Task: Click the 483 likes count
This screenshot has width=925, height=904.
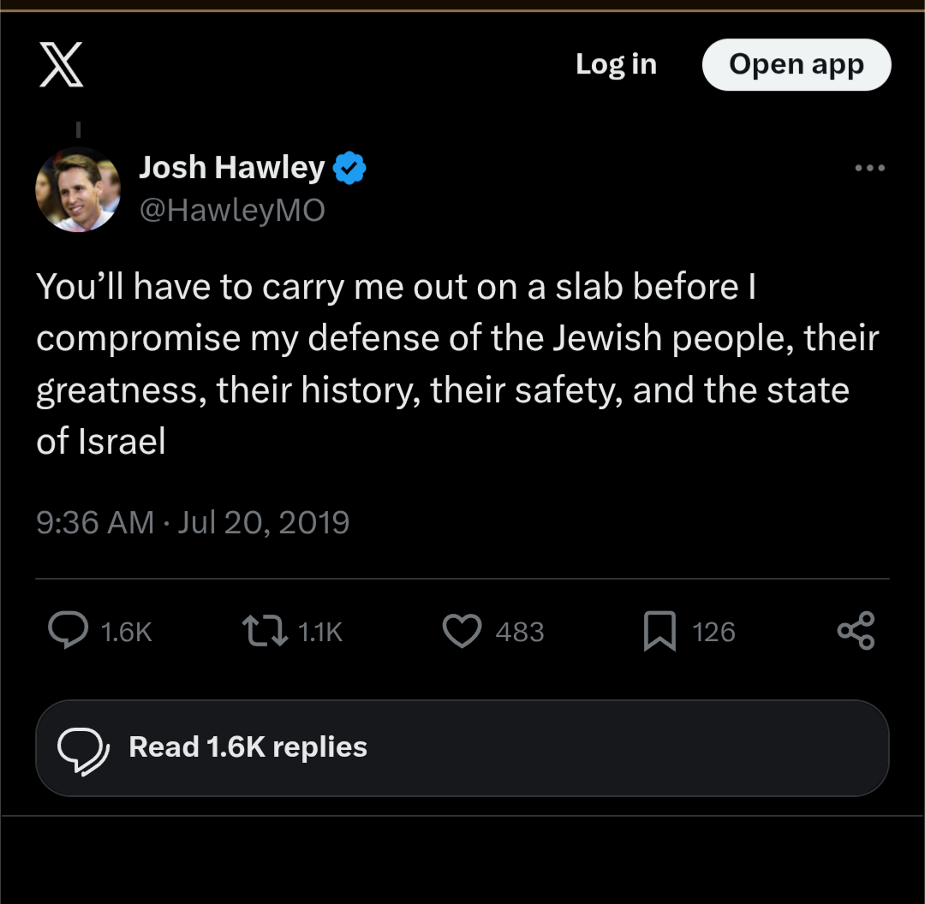Action: pyautogui.click(x=520, y=632)
